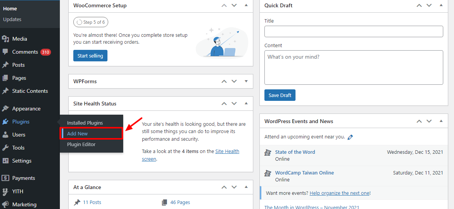
Task: Open Installed Plugins submenu item
Action: 85,123
